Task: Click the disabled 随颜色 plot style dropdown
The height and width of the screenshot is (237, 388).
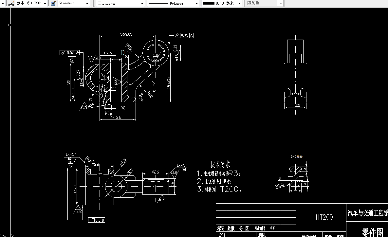Action: [264, 4]
